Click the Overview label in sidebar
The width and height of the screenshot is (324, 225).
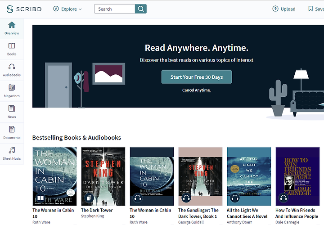tap(12, 33)
